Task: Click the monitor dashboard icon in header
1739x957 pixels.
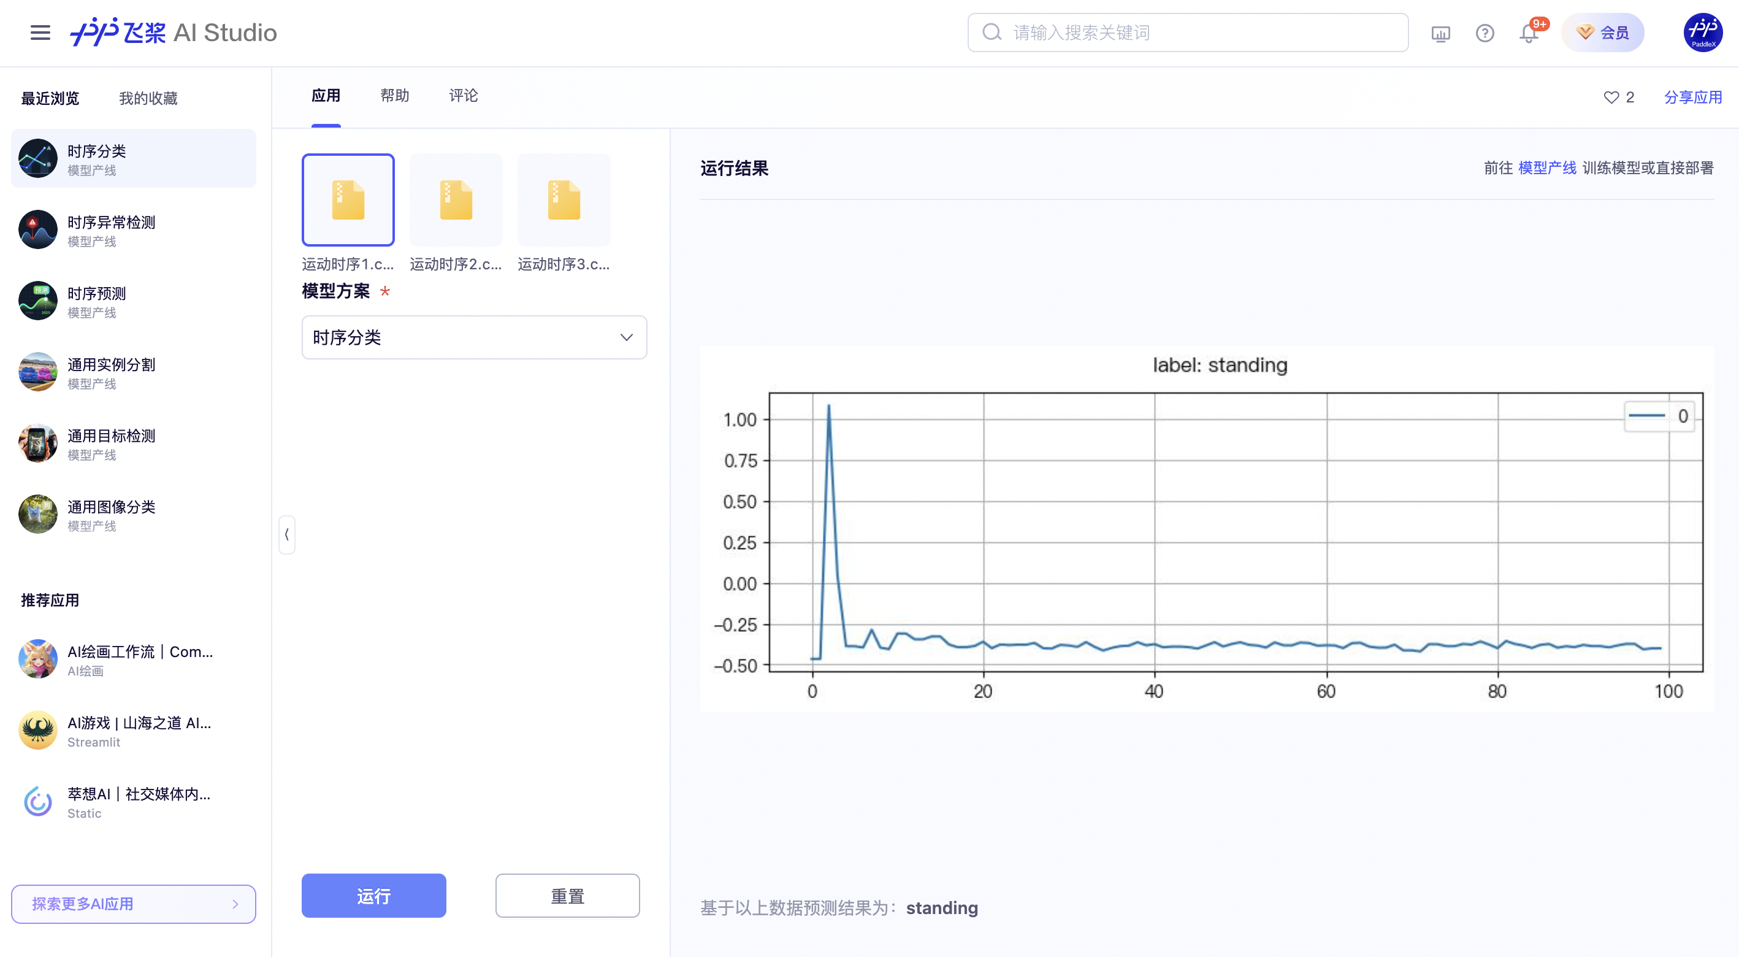Action: [1440, 33]
